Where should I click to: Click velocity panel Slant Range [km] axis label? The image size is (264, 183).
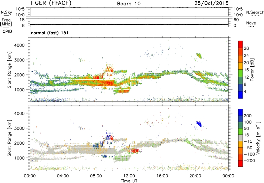pos(9,138)
